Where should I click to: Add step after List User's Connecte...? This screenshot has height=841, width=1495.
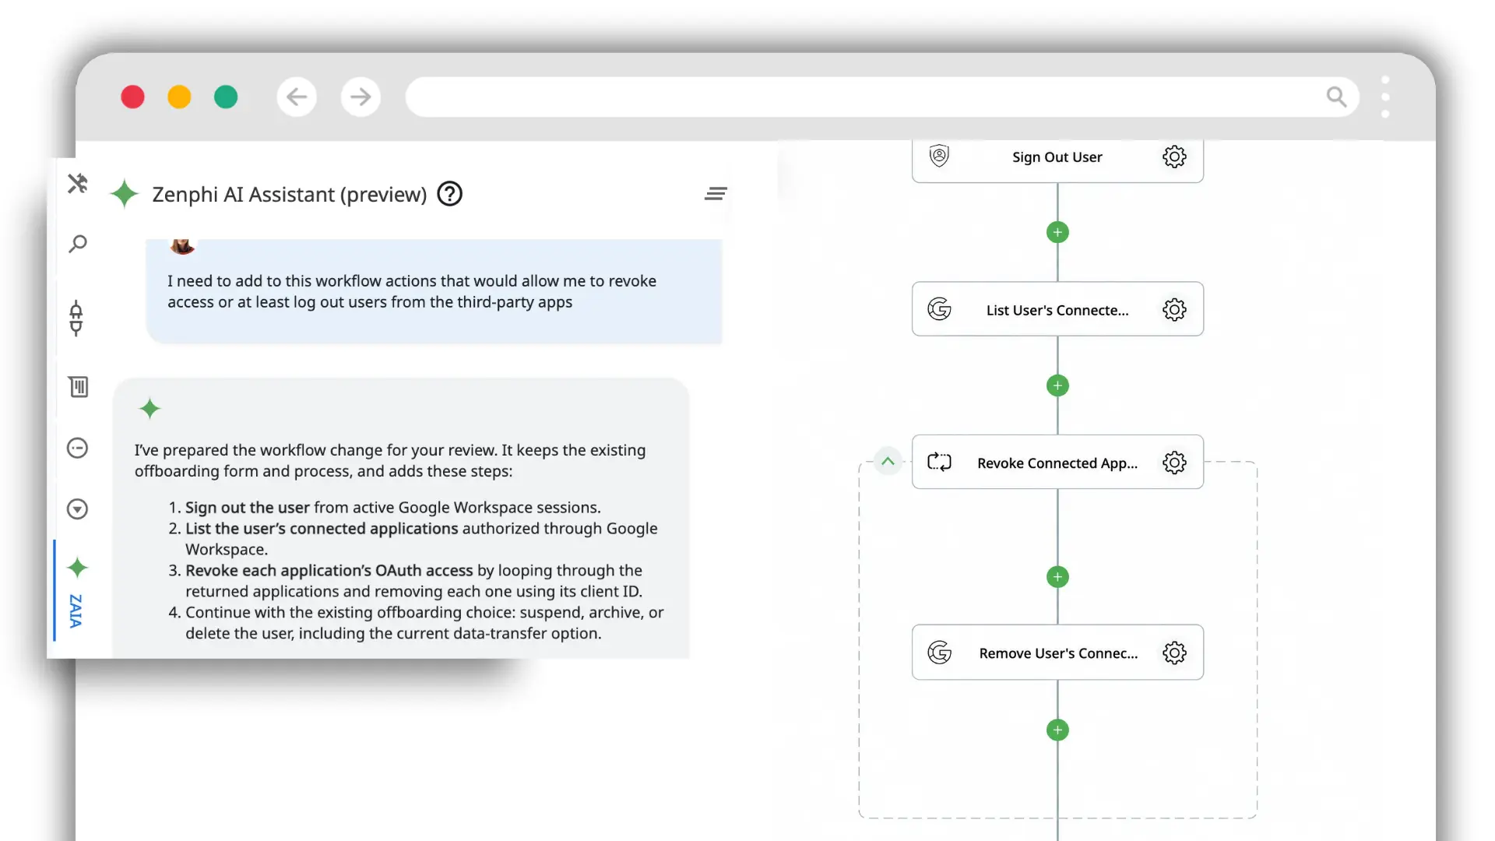[x=1057, y=385]
